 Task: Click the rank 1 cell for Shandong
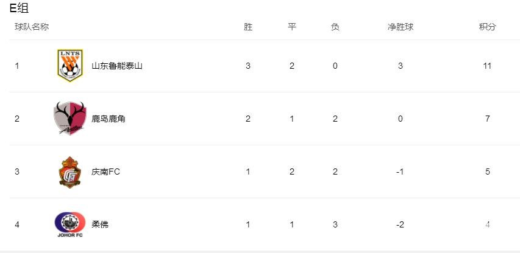pyautogui.click(x=17, y=66)
